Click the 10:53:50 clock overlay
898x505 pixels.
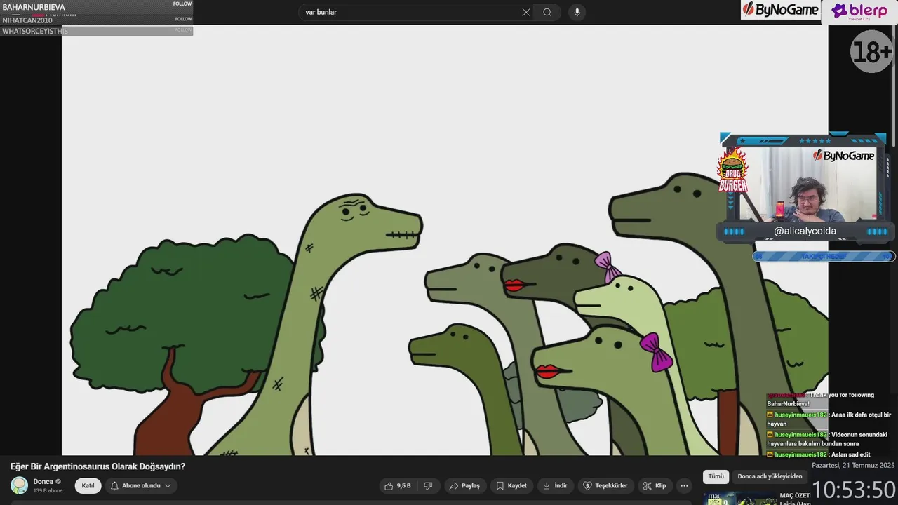point(853,490)
